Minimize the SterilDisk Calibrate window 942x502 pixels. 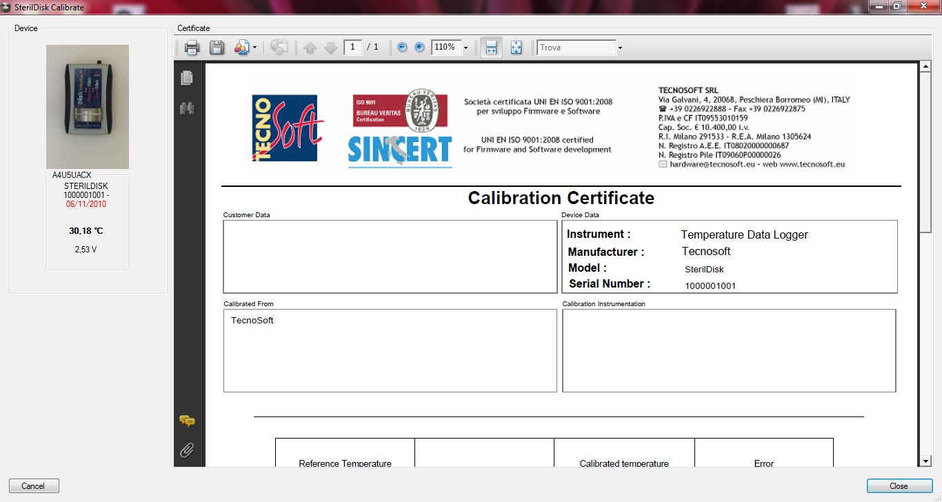click(879, 6)
